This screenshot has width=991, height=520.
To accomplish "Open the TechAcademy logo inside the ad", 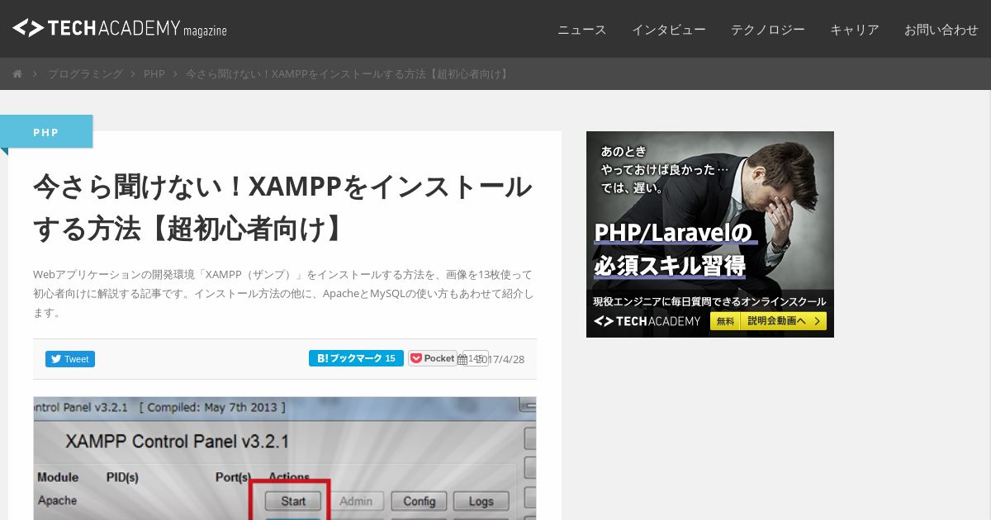I will pyautogui.click(x=647, y=321).
